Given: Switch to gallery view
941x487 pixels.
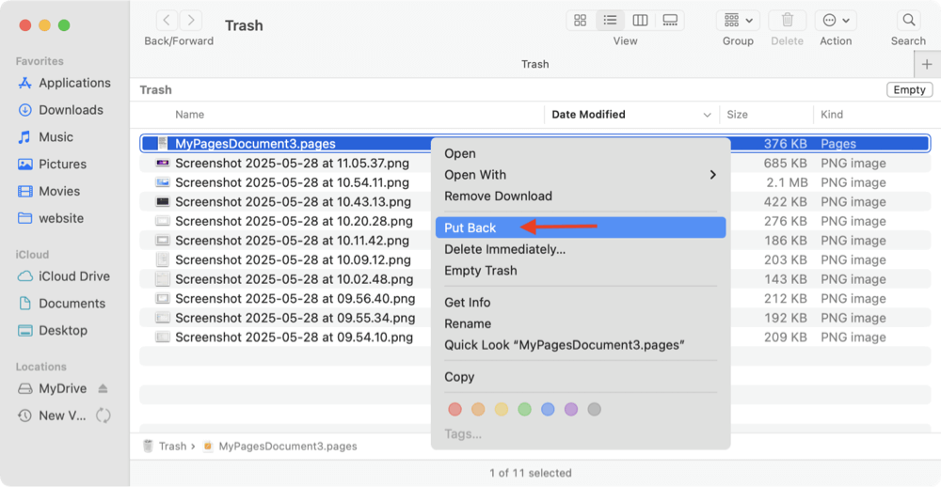Looking at the screenshot, I should (670, 21).
